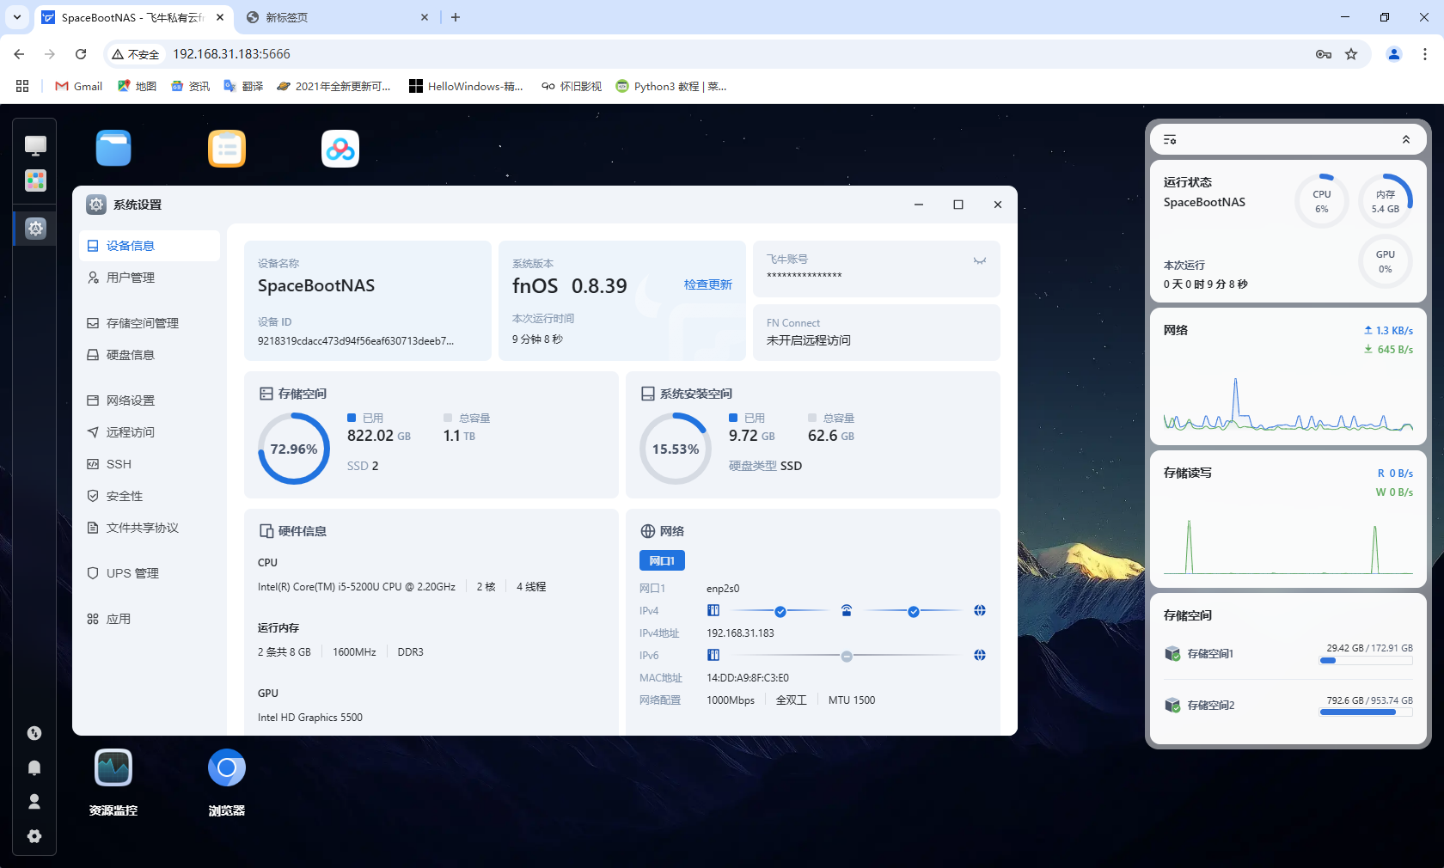Launch the Baidu cloud desktop app icon
Image resolution: width=1444 pixels, height=868 pixels.
pyautogui.click(x=340, y=149)
